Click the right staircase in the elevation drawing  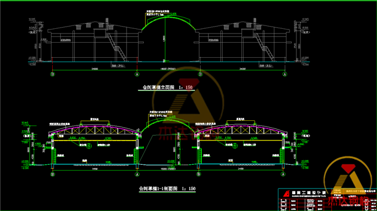264,47
